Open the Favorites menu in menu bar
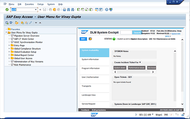 (29, 4)
